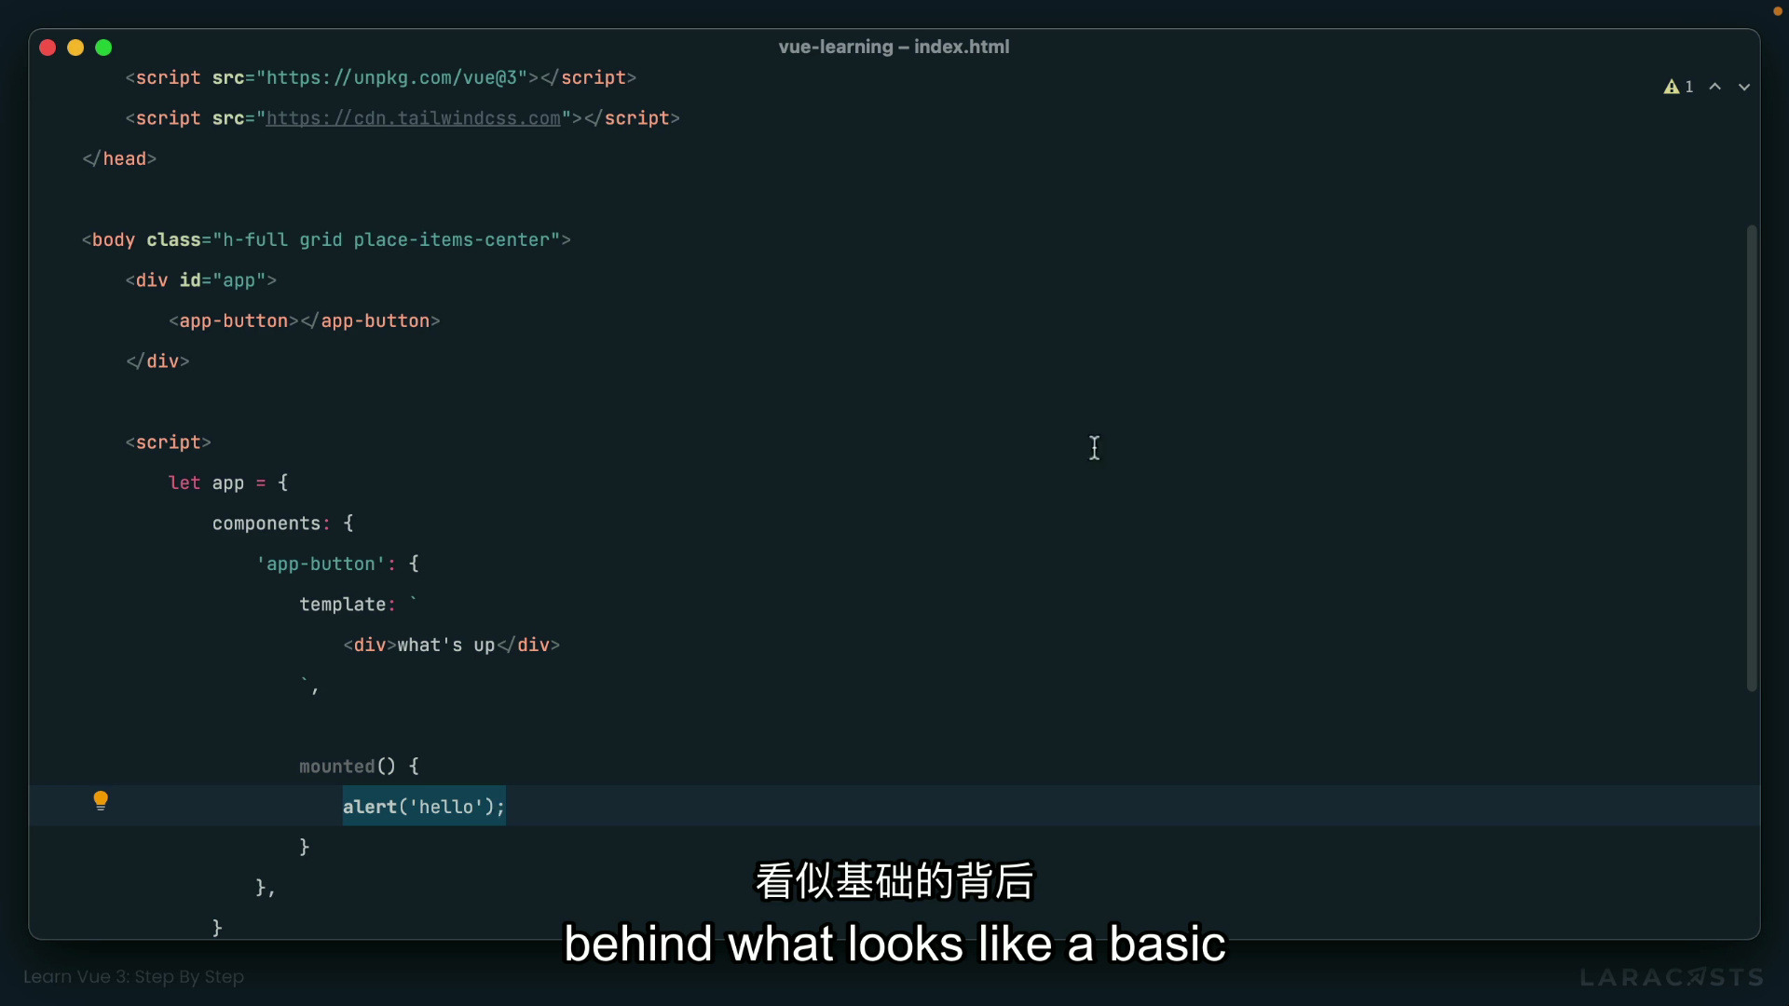Click the <app-button> tag in body
Image resolution: width=1789 pixels, height=1006 pixels.
pyautogui.click(x=234, y=320)
